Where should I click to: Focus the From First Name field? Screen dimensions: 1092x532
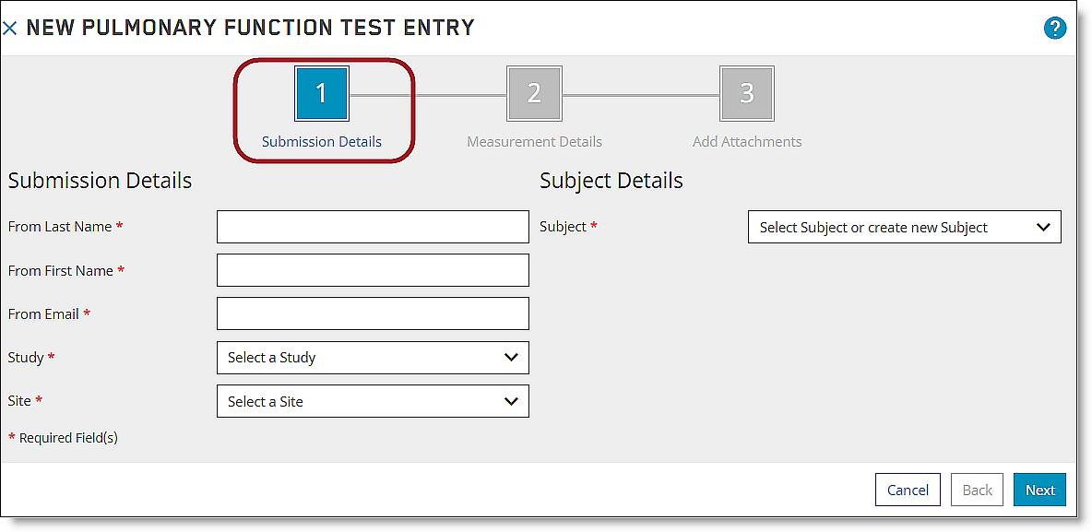pyautogui.click(x=373, y=270)
